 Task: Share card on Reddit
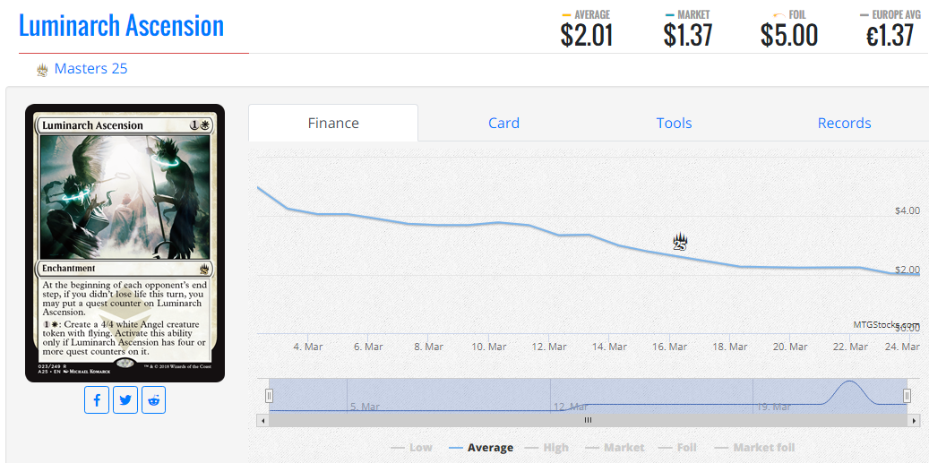tap(154, 400)
